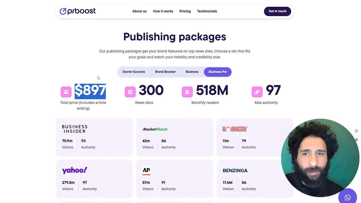
Task: Open the Pricing section
Action: tap(185, 11)
